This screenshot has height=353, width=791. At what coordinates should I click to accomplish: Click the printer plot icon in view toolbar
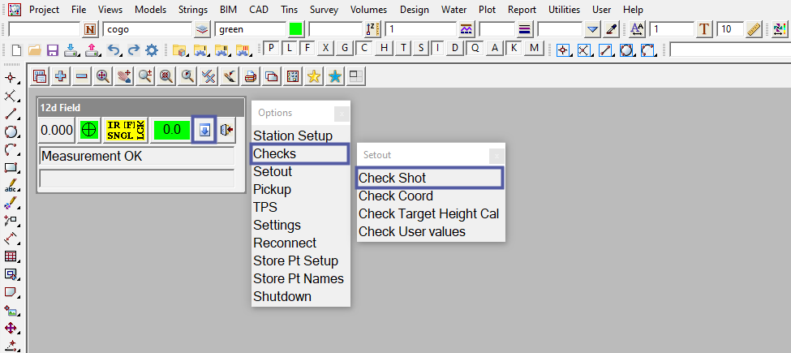(x=251, y=76)
